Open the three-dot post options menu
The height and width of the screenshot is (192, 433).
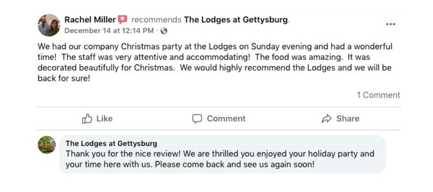click(x=390, y=24)
